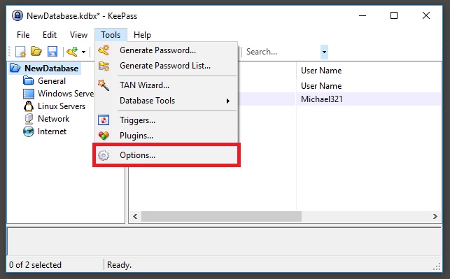
Task: Click the Windows Servers group icon
Action: point(29,94)
